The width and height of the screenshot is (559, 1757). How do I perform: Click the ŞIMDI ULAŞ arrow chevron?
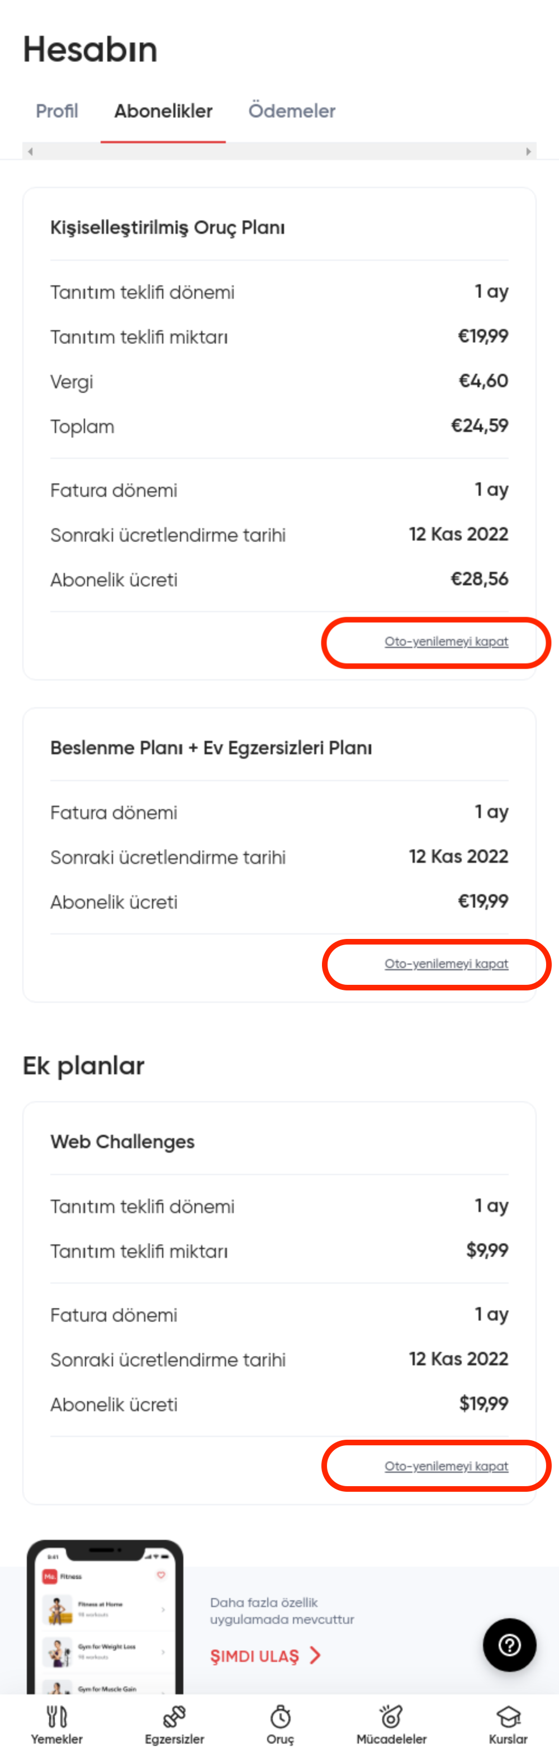pos(315,1655)
